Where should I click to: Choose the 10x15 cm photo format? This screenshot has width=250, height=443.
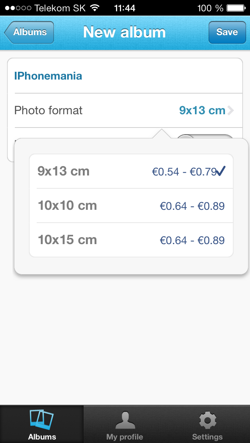68,240
